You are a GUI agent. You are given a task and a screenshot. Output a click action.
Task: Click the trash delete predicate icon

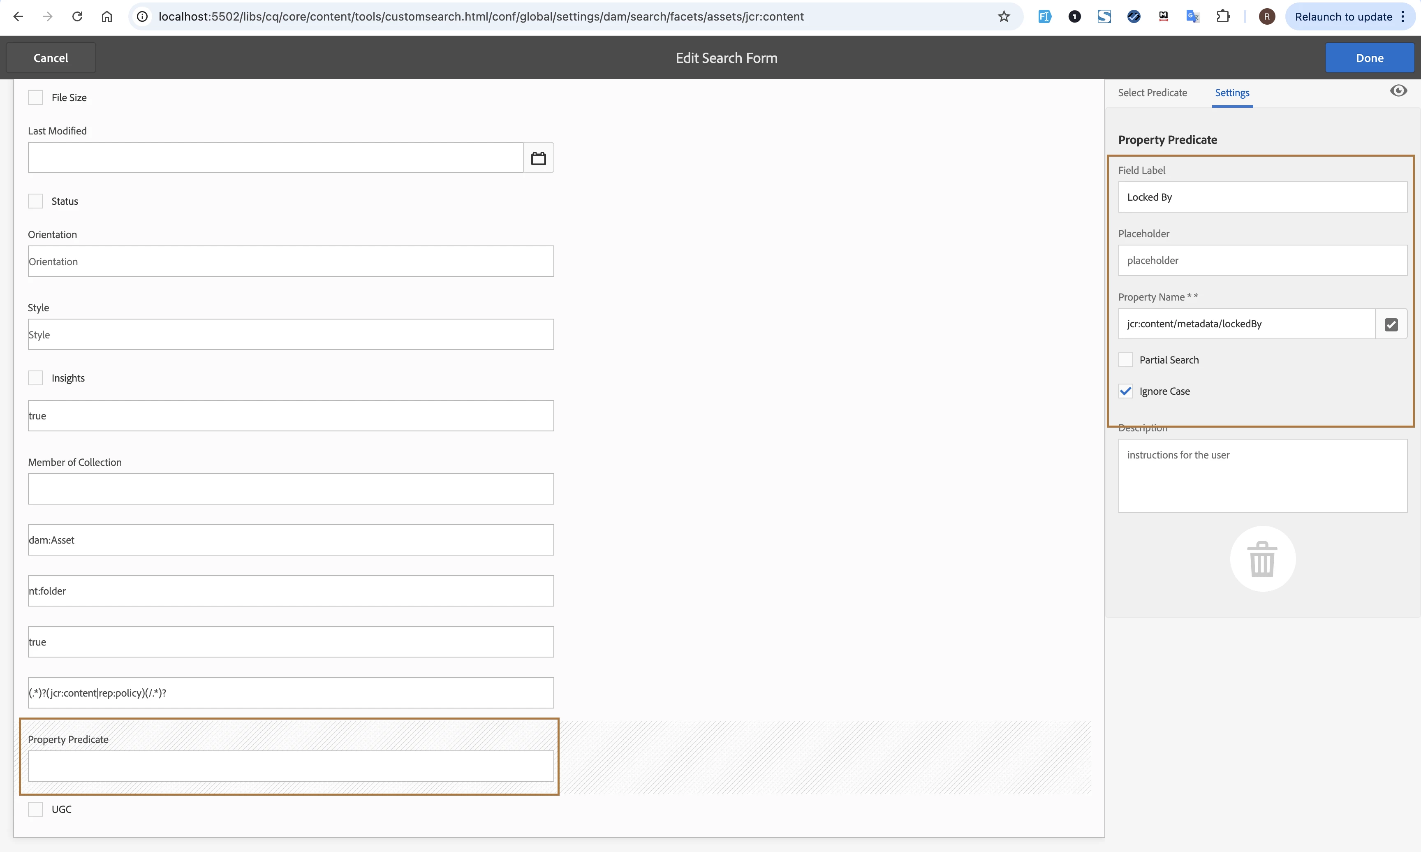coord(1262,559)
